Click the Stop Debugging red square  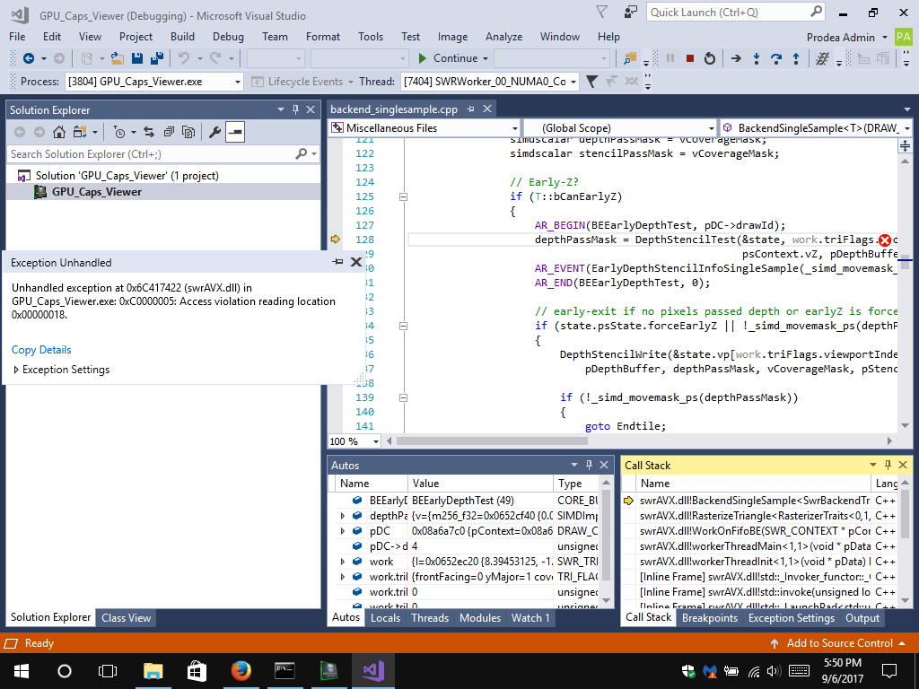point(689,58)
